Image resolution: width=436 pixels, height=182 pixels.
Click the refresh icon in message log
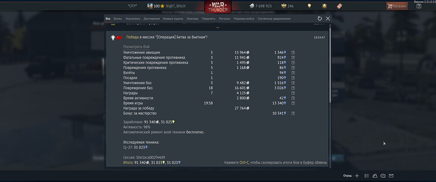tap(320, 19)
